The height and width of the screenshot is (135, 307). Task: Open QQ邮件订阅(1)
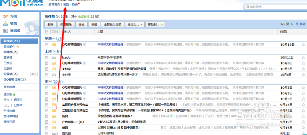coord(15,79)
